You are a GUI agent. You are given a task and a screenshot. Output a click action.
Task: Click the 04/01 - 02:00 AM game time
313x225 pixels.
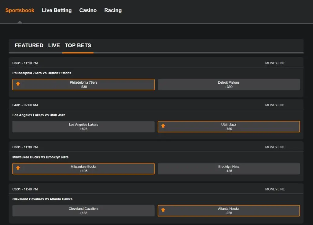pyautogui.click(x=25, y=105)
